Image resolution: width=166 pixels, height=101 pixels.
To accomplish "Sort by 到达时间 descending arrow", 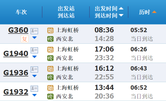I will [121, 15].
